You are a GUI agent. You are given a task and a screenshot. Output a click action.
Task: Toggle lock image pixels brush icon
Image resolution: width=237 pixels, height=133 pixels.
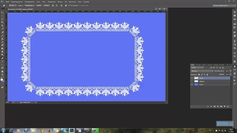click(x=201, y=75)
